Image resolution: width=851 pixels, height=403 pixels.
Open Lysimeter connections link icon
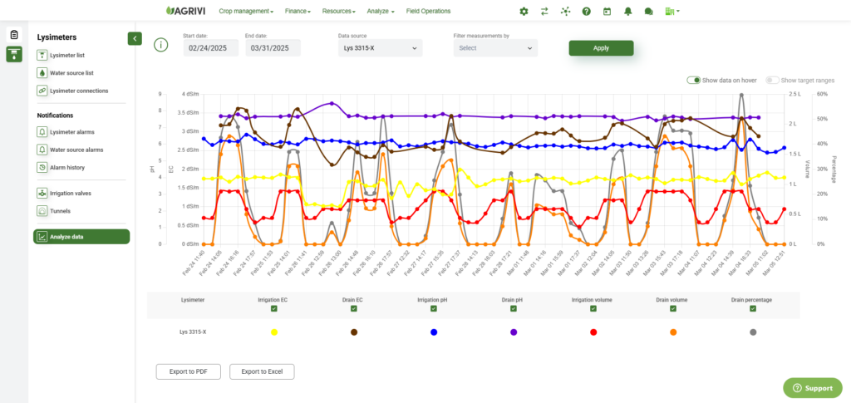point(42,91)
